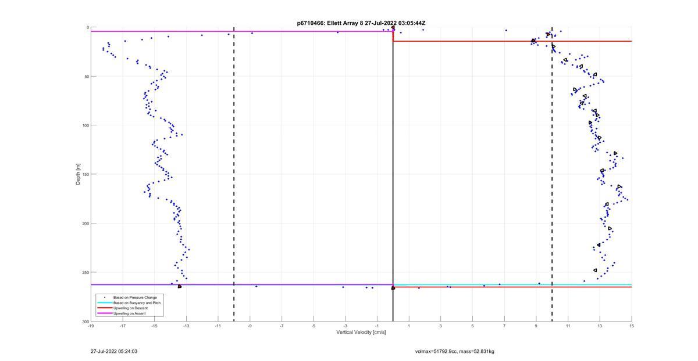Image resolution: width=698 pixels, height=361 pixels.
Task: Click the 'volmax=51792.9cc, mass=52.831kg' text
Action: [x=455, y=351]
